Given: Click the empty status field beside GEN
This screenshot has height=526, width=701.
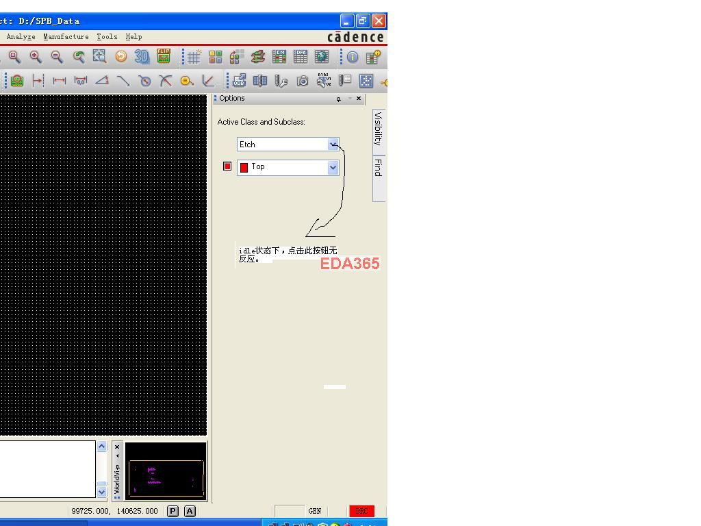Looking at the screenshot, I should [x=290, y=511].
